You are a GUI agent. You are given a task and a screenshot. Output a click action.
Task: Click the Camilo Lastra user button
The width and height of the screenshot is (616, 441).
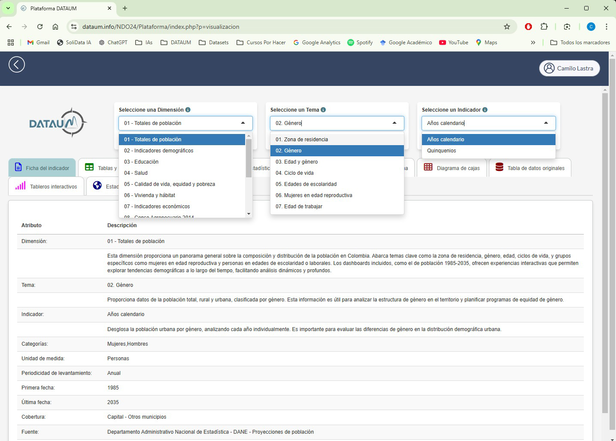(569, 68)
